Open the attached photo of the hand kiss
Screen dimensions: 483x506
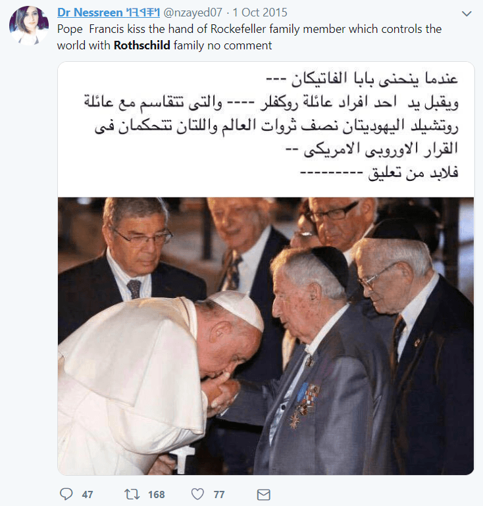[x=266, y=336]
